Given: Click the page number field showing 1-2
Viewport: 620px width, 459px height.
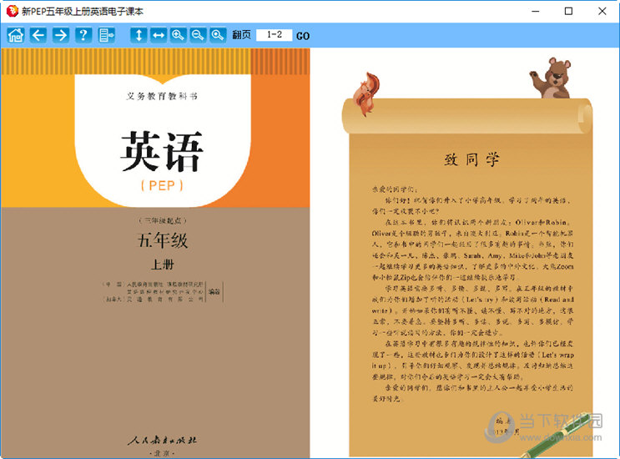Looking at the screenshot, I should click(x=274, y=35).
